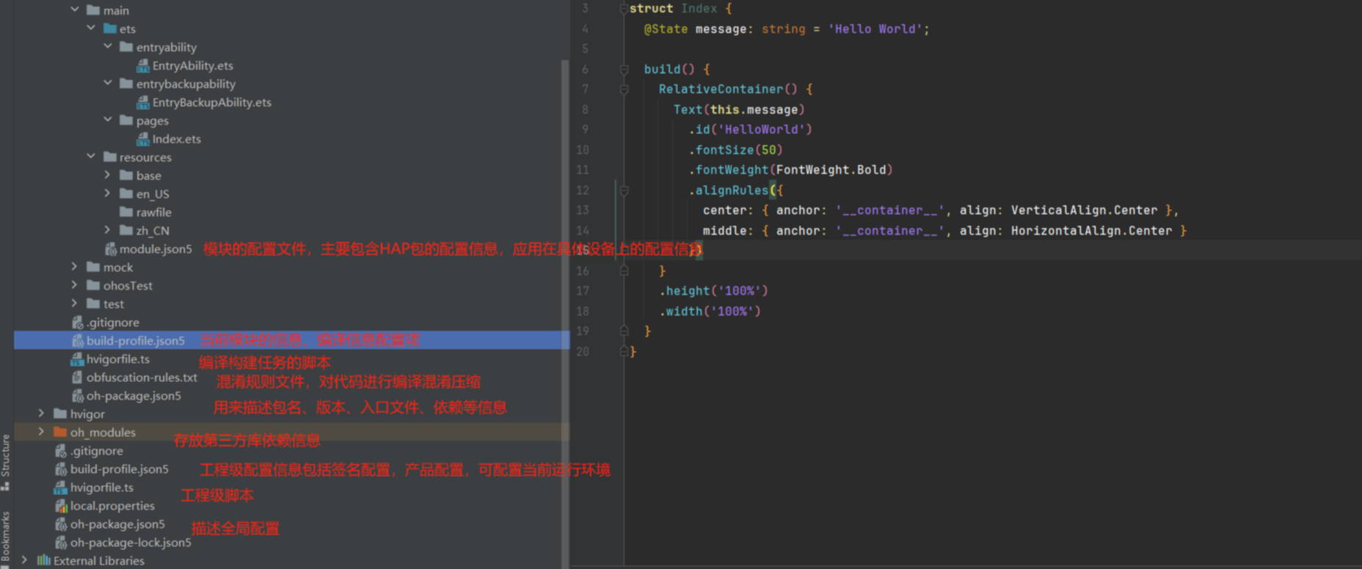The image size is (1362, 569).
Task: Place cursor on 'Hello World' string literal
Action: tap(875, 29)
